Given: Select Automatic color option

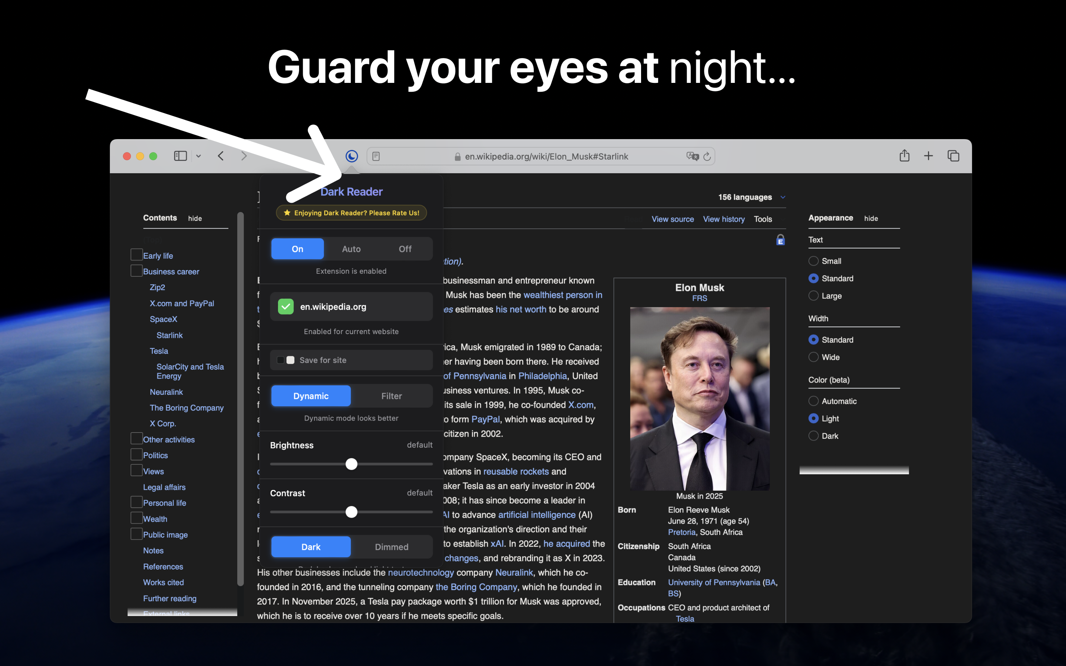Looking at the screenshot, I should [x=813, y=401].
